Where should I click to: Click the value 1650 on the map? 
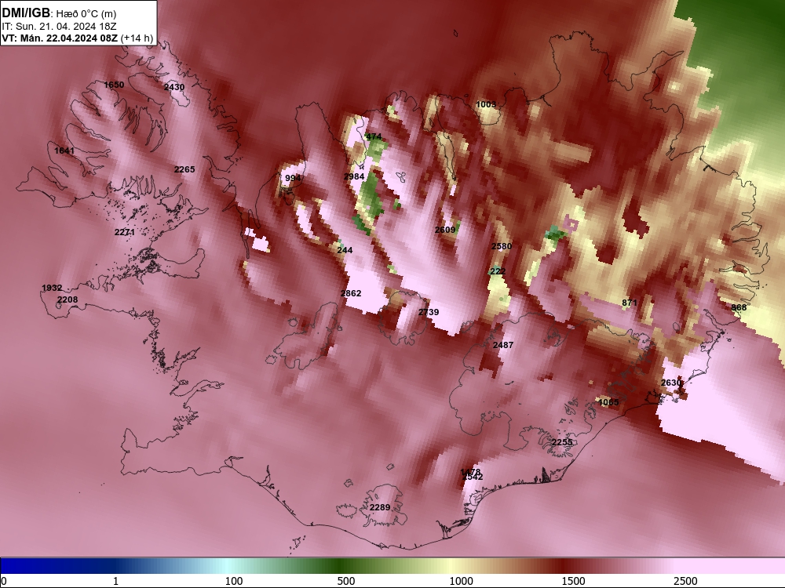[114, 85]
